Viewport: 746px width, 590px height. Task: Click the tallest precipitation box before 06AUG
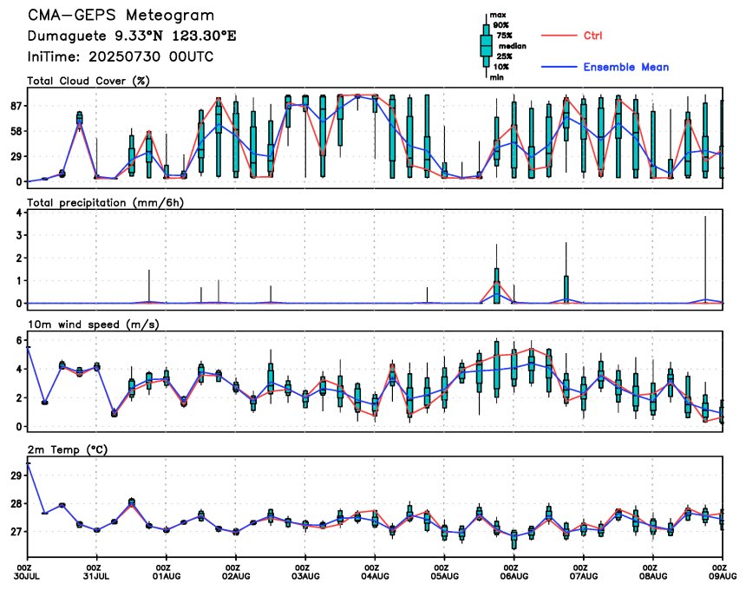click(x=497, y=285)
